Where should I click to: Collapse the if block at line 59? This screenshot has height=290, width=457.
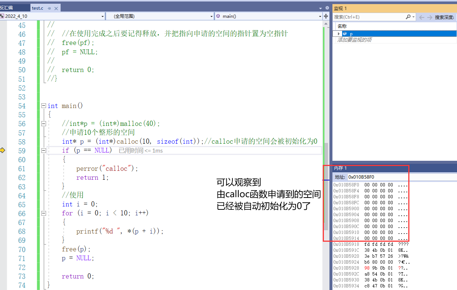coord(44,150)
